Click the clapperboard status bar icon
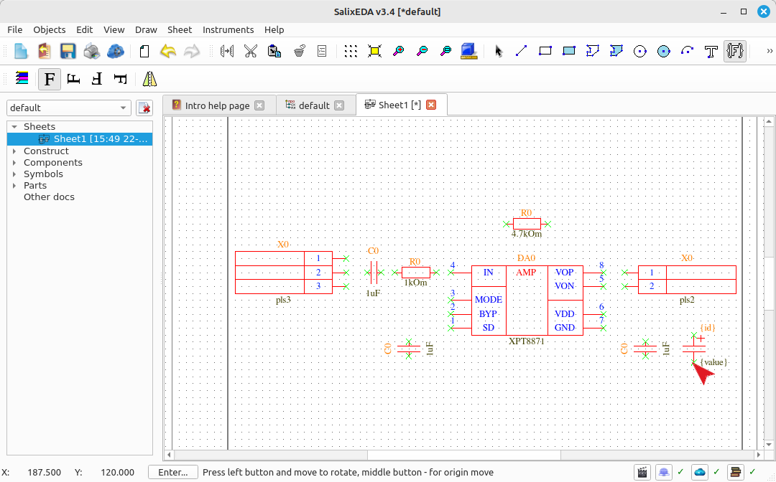The width and height of the screenshot is (776, 482). [x=642, y=472]
